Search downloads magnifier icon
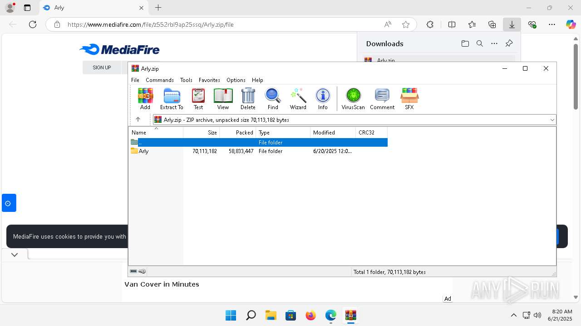Image resolution: width=581 pixels, height=326 pixels. pos(479,43)
